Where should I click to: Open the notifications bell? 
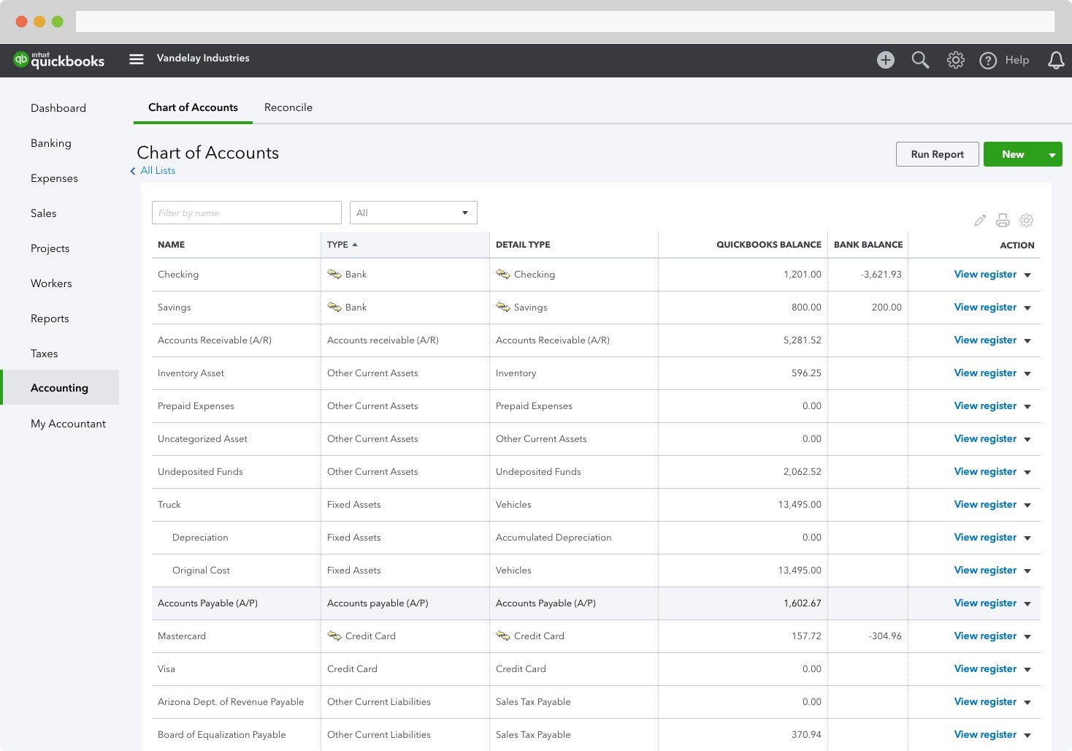tap(1056, 60)
